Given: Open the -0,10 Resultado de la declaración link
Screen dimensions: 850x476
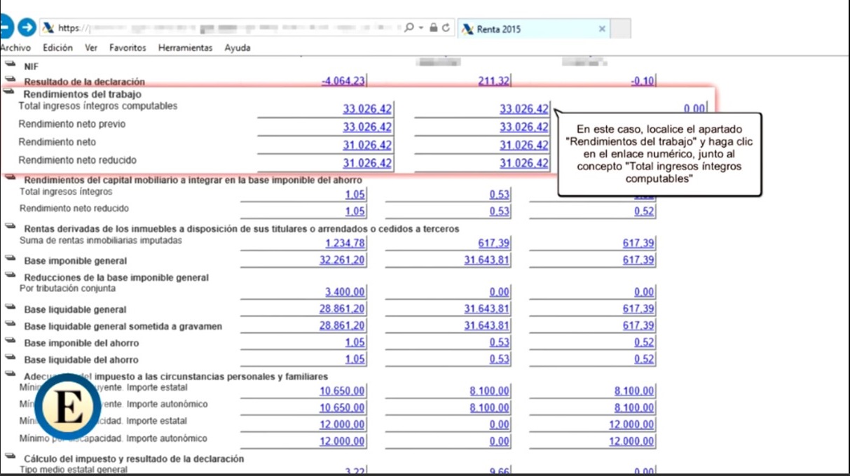Looking at the screenshot, I should pos(643,81).
